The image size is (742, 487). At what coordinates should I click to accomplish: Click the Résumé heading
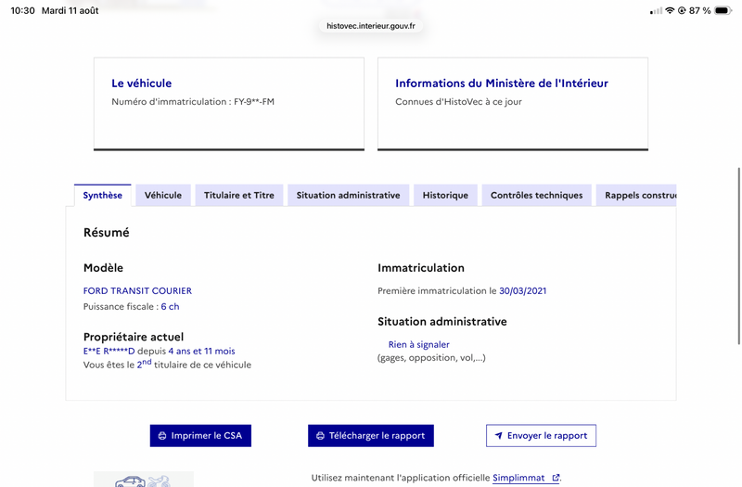[x=107, y=233]
